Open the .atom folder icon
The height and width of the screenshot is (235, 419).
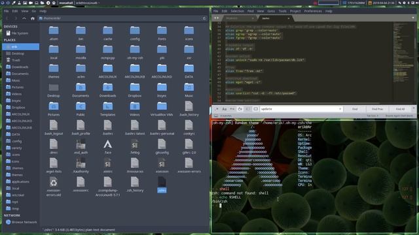tap(54, 31)
